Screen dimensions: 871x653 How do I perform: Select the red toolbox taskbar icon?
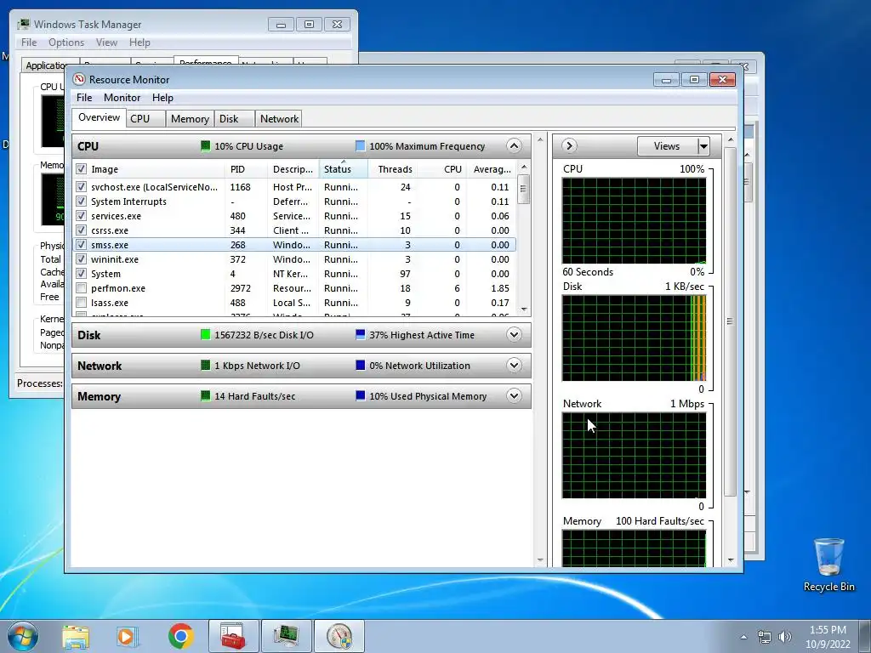point(233,636)
